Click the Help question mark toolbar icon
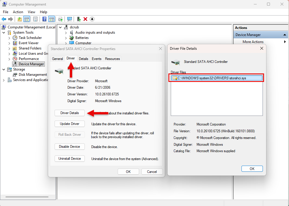Viewport: 289px width, 206px height. pyautogui.click(x=44, y=19)
